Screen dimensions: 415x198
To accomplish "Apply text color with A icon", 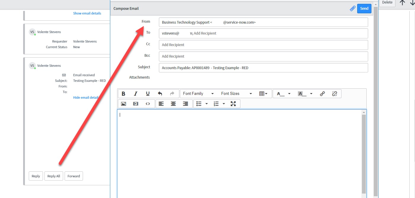I will tap(280, 94).
